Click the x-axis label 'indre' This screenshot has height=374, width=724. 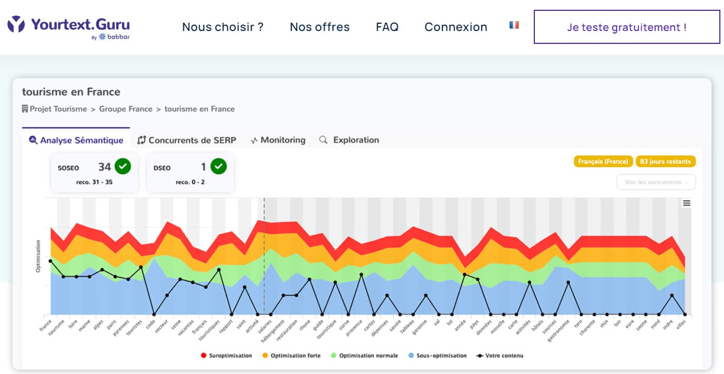(x=668, y=325)
